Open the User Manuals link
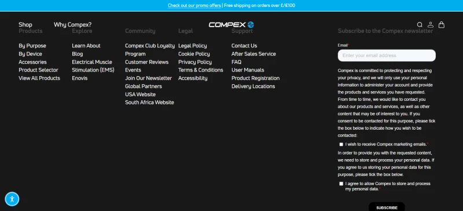 (248, 70)
